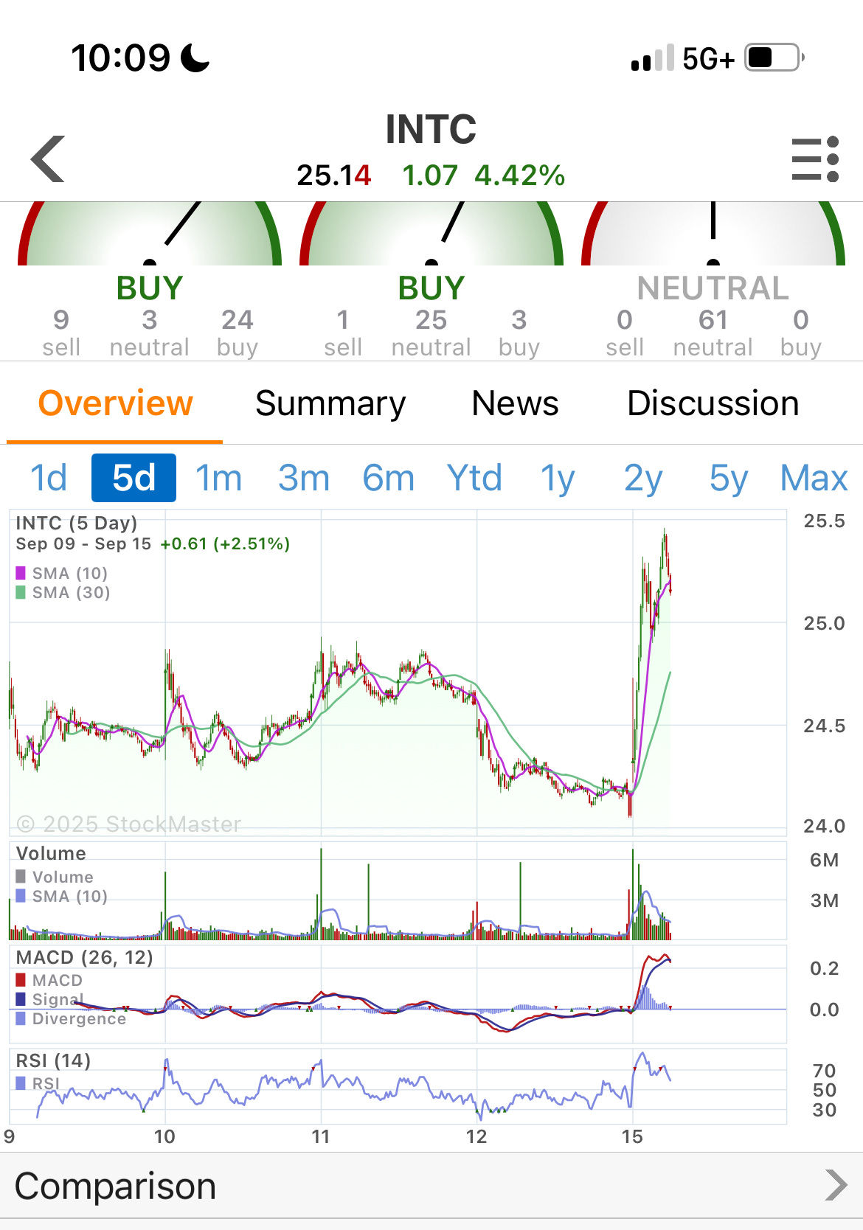Tap the date label 15 on chart axis
The height and width of the screenshot is (1230, 863).
632,1136
